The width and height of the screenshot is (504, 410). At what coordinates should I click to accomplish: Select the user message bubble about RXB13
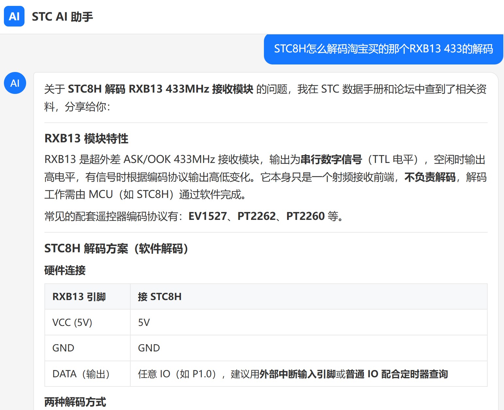[383, 49]
